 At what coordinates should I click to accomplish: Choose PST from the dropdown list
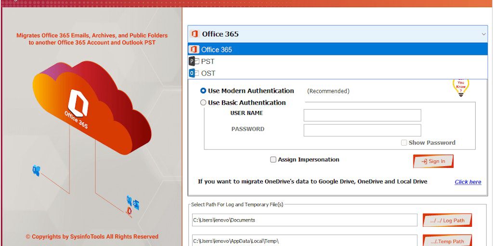click(x=337, y=61)
